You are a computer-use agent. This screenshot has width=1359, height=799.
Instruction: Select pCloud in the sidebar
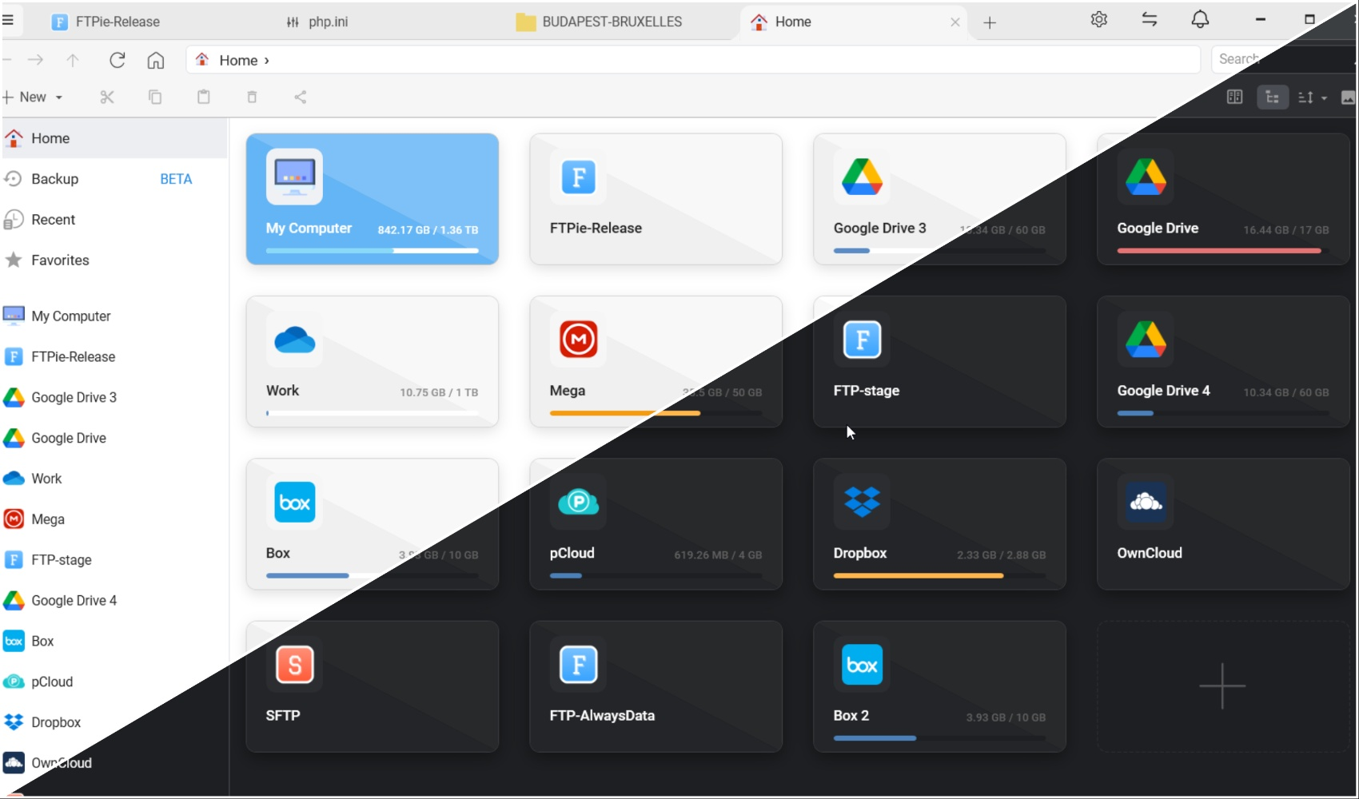(114, 682)
